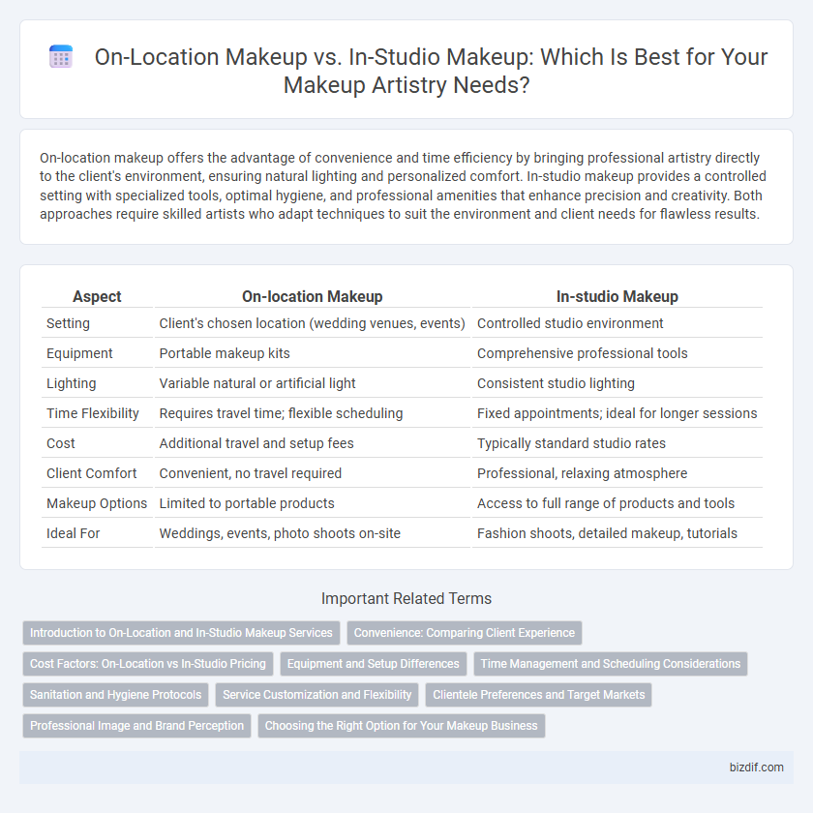
Task: Click the 'Equipment and Setup Differences' tag
Action: tap(374, 664)
